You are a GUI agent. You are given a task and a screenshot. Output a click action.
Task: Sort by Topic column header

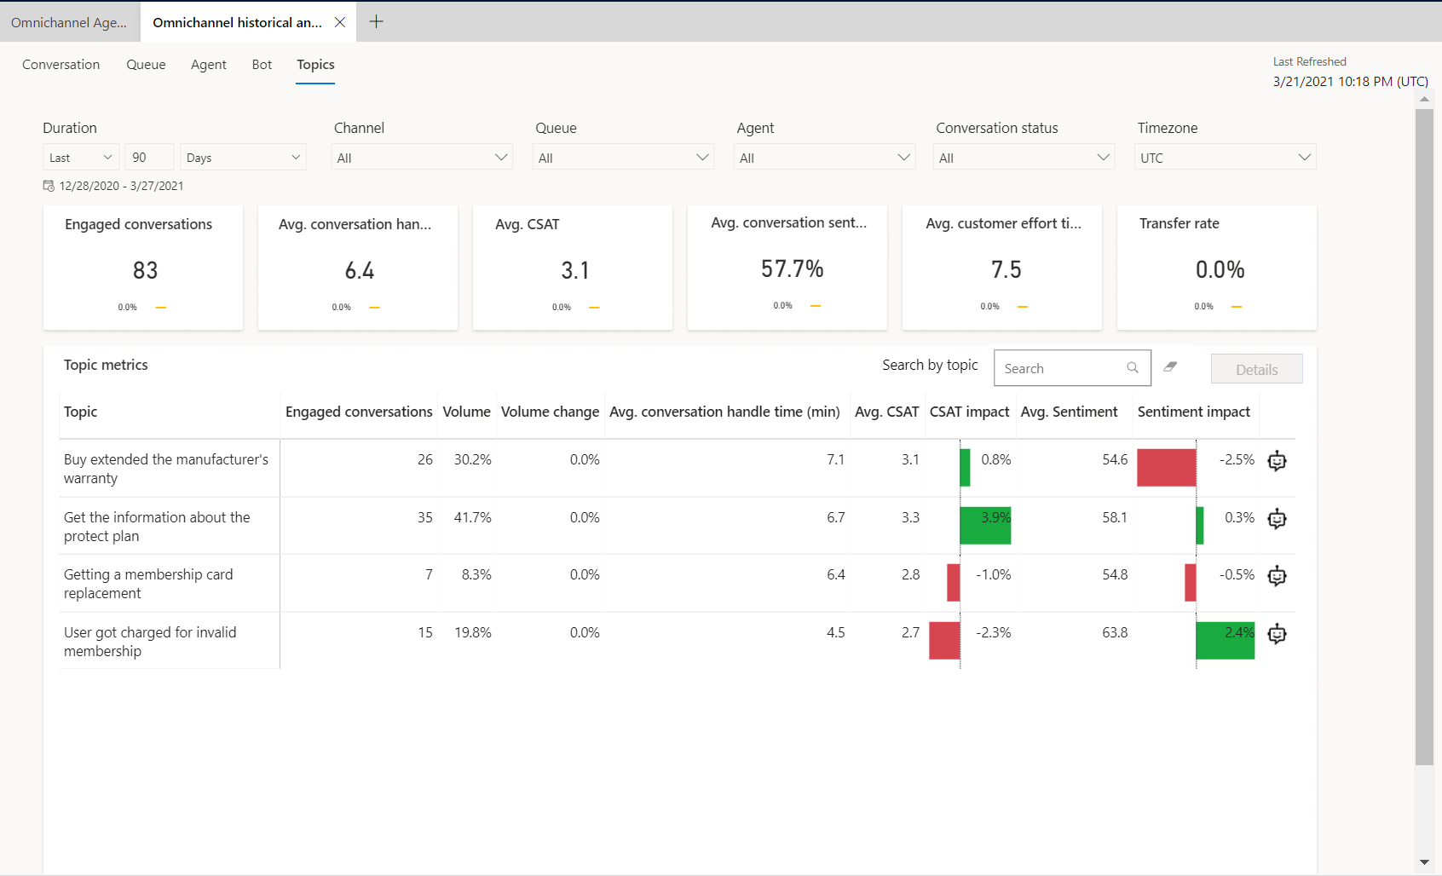(x=80, y=412)
